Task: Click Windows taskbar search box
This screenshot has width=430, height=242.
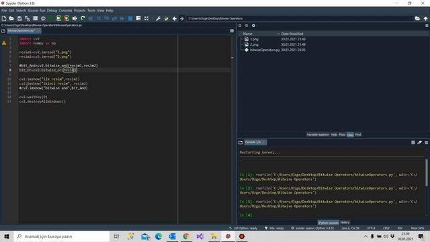Action: click(62, 236)
